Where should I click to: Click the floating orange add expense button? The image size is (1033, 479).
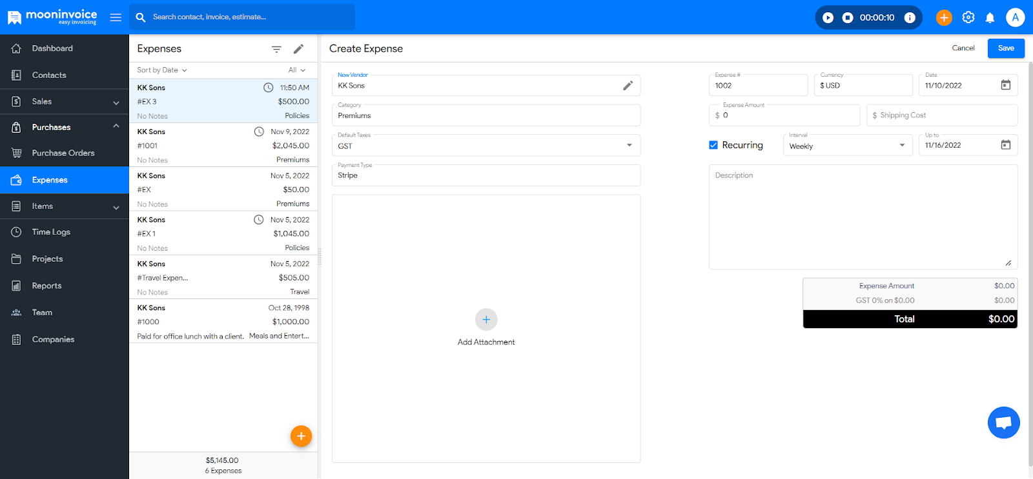point(301,436)
